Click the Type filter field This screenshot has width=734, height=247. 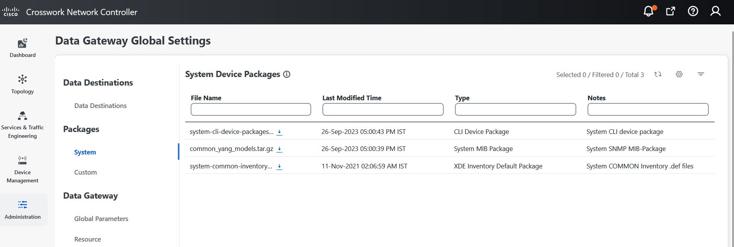click(515, 109)
